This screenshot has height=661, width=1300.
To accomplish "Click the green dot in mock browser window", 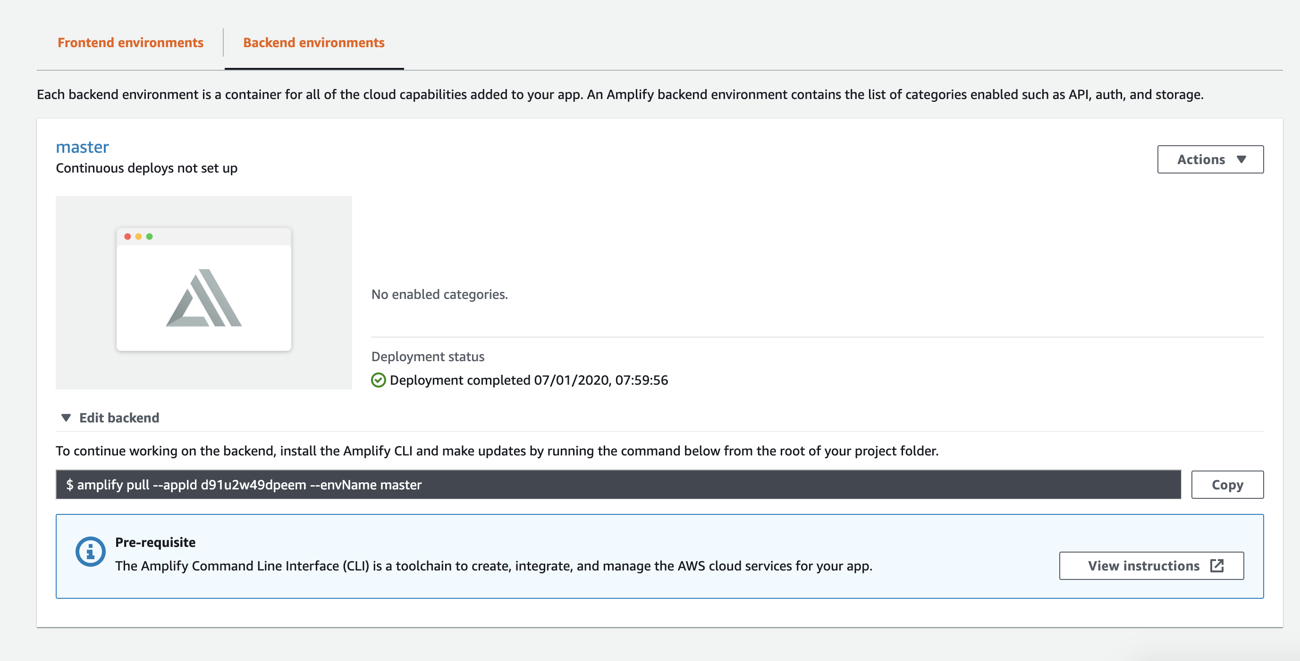I will click(149, 237).
